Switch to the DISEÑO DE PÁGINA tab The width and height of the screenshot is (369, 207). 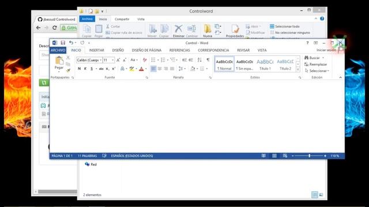146,50
